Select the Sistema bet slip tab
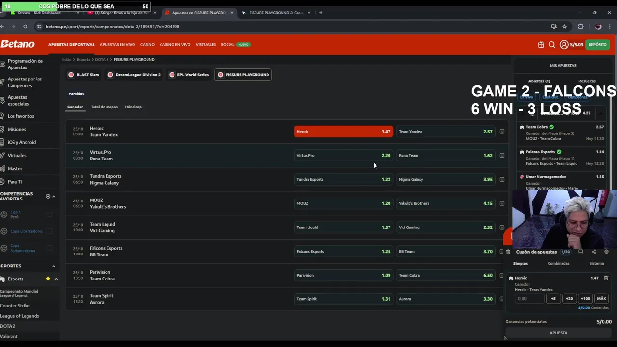The width and height of the screenshot is (617, 347). coord(596,264)
